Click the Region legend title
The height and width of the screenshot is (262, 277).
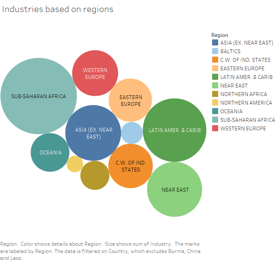(220, 35)
